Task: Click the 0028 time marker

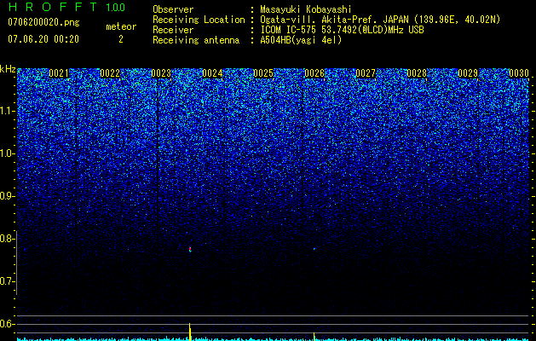Action: pyautogui.click(x=417, y=73)
